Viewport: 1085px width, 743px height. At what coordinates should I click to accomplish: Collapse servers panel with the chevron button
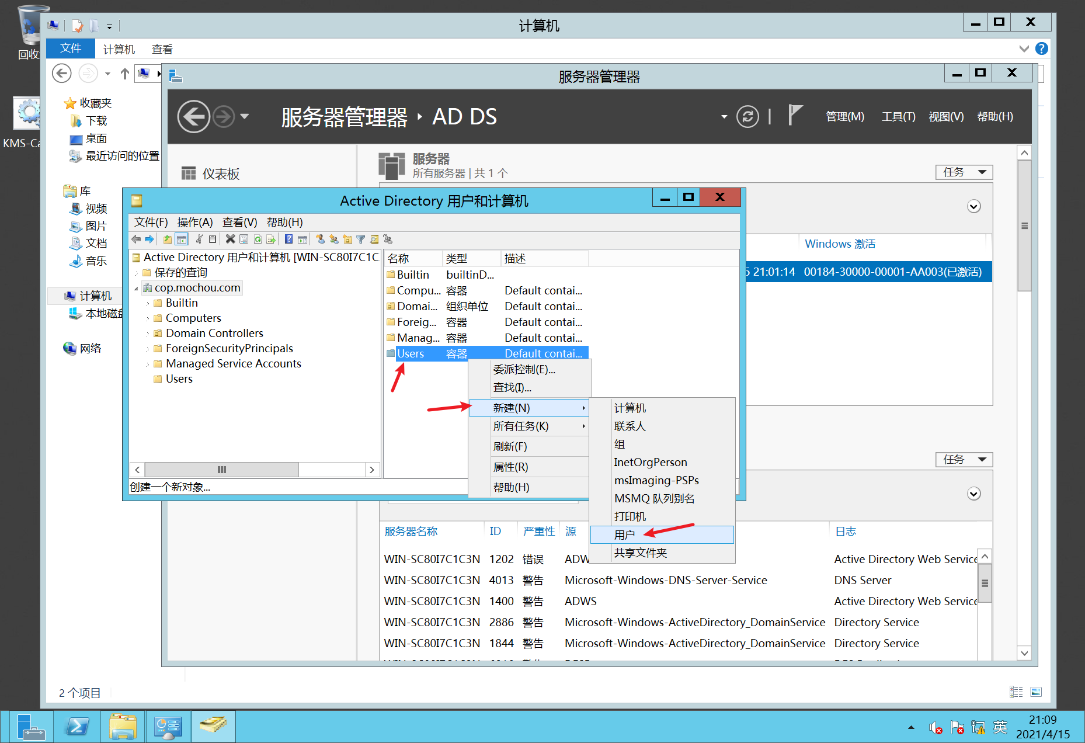point(973,207)
